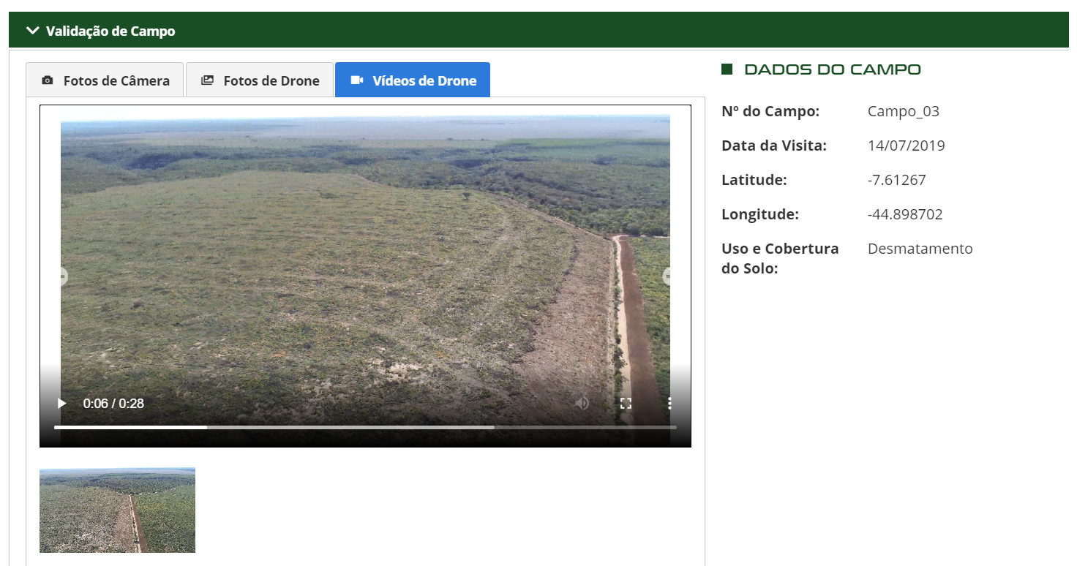1077x566 pixels.
Task: Click the Data da Visita label
Action: pyautogui.click(x=774, y=146)
